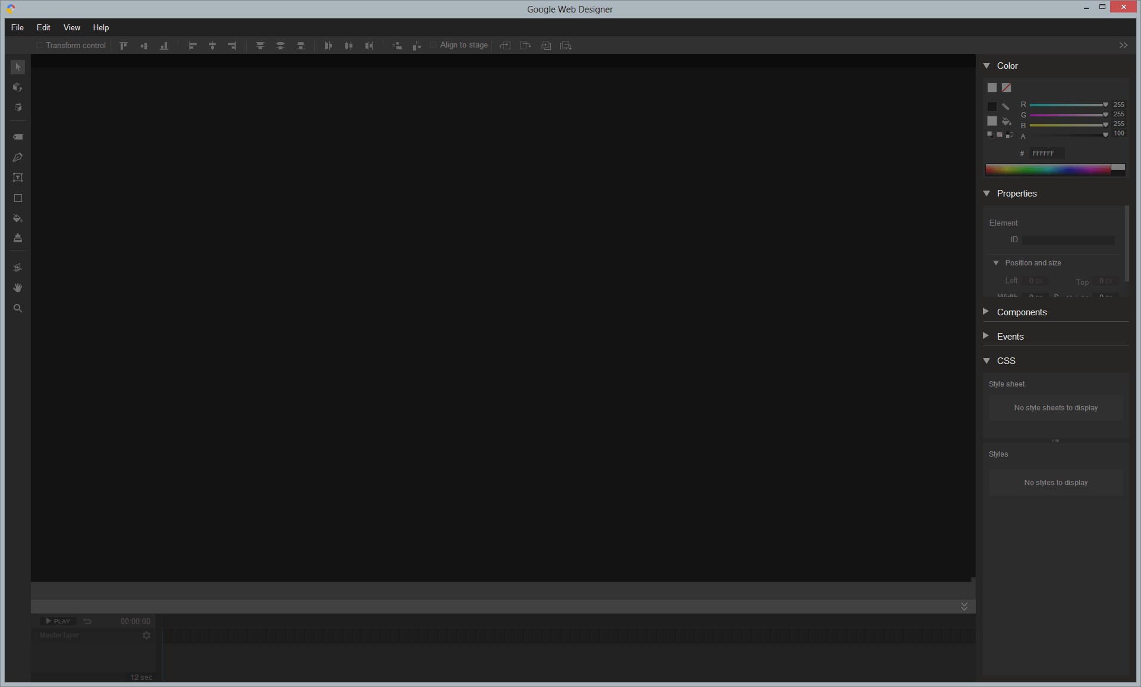Click the Master layer row in timeline

pos(93,635)
